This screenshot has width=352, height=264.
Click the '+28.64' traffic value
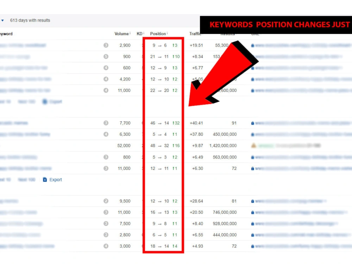click(196, 201)
